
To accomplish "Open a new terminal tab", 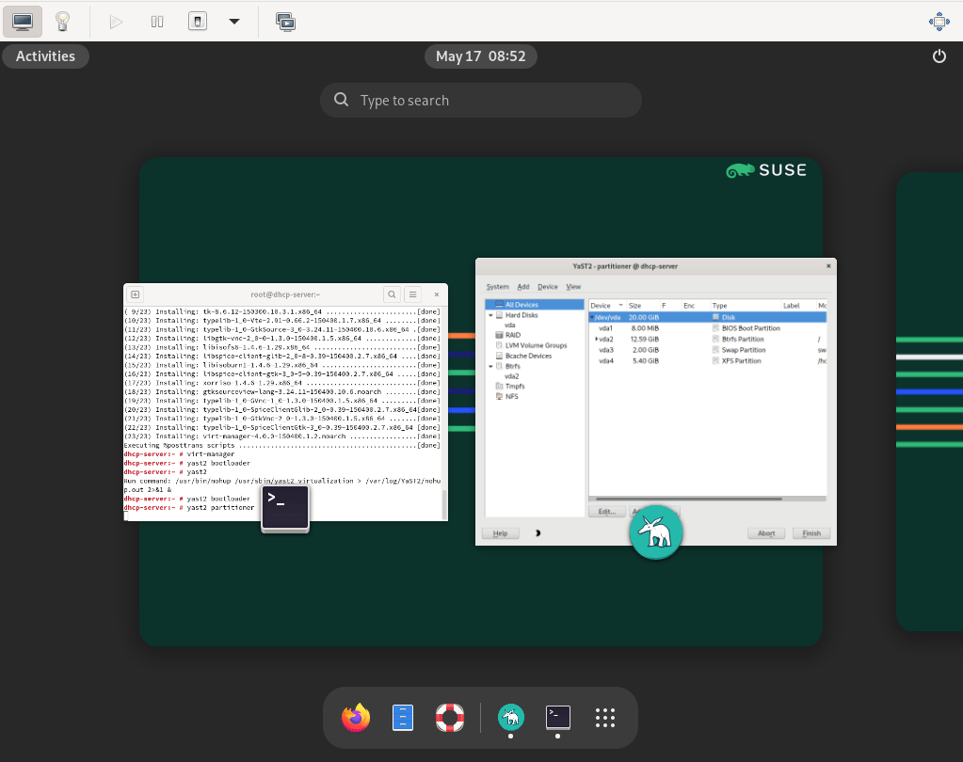I will [x=135, y=293].
